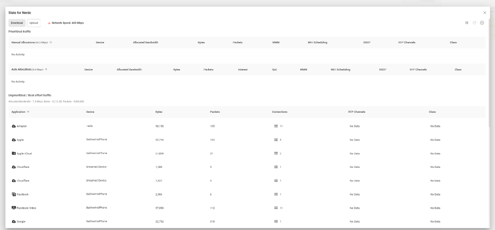Sort by Auto Allocations column arrow
This screenshot has width=495, height=230.
[x=46, y=70]
